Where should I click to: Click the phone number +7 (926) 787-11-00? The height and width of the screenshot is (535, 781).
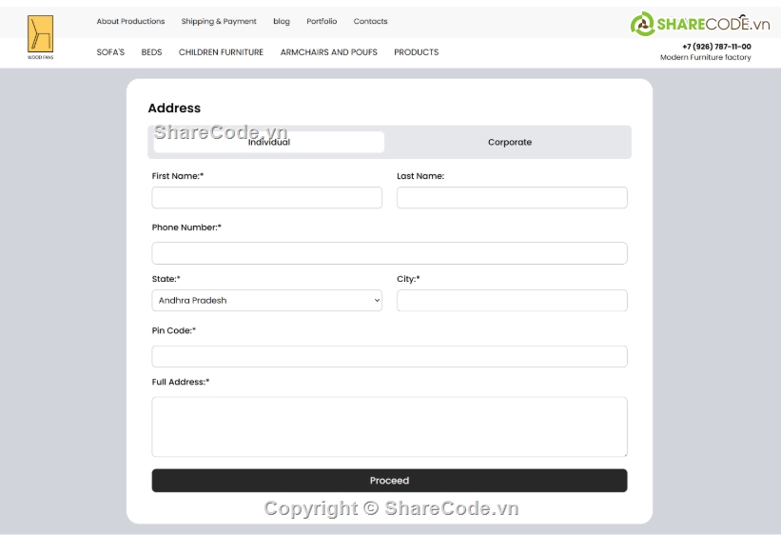pos(715,46)
